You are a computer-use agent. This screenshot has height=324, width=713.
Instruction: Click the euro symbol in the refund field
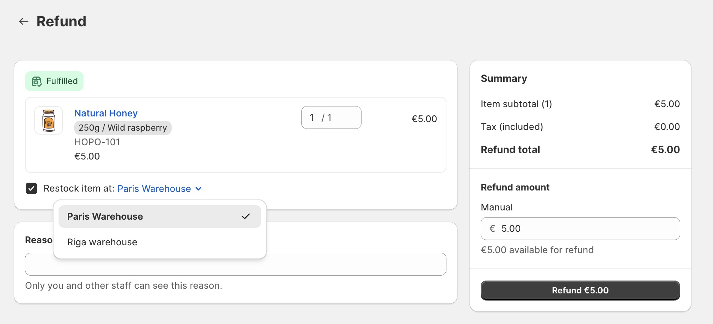click(492, 229)
